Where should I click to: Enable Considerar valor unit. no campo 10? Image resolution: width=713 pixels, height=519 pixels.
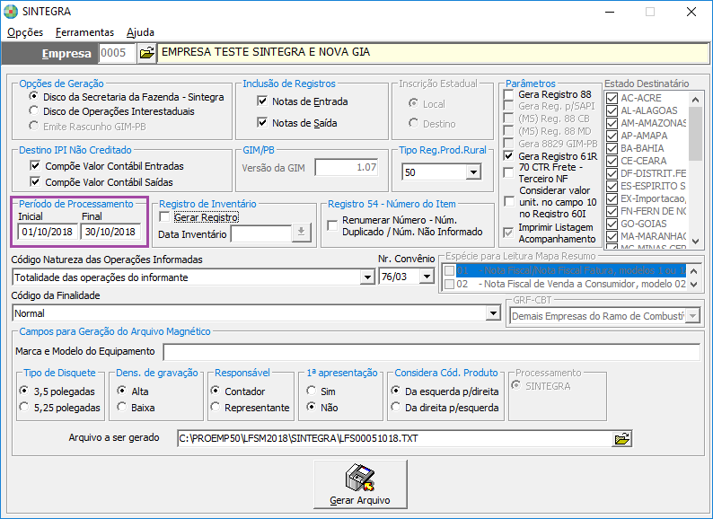coord(510,202)
